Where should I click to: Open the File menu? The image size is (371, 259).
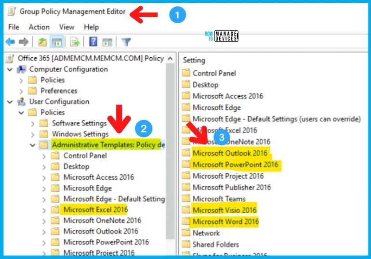coord(13,27)
